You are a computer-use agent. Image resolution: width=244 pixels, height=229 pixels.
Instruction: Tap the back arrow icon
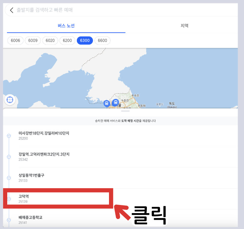tap(11, 10)
